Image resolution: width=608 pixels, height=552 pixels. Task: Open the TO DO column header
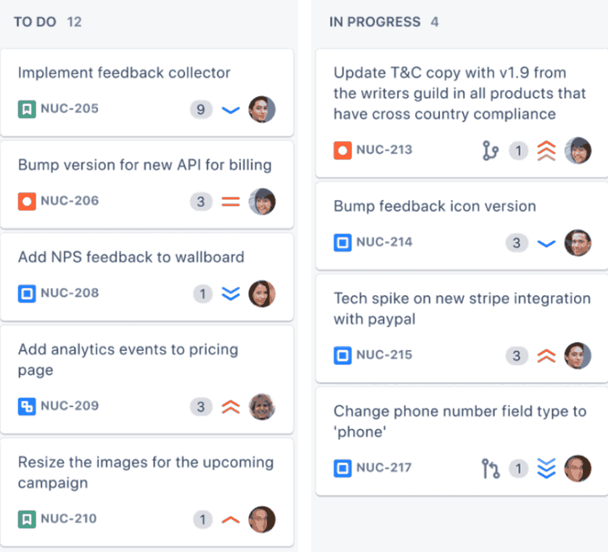pyautogui.click(x=48, y=21)
